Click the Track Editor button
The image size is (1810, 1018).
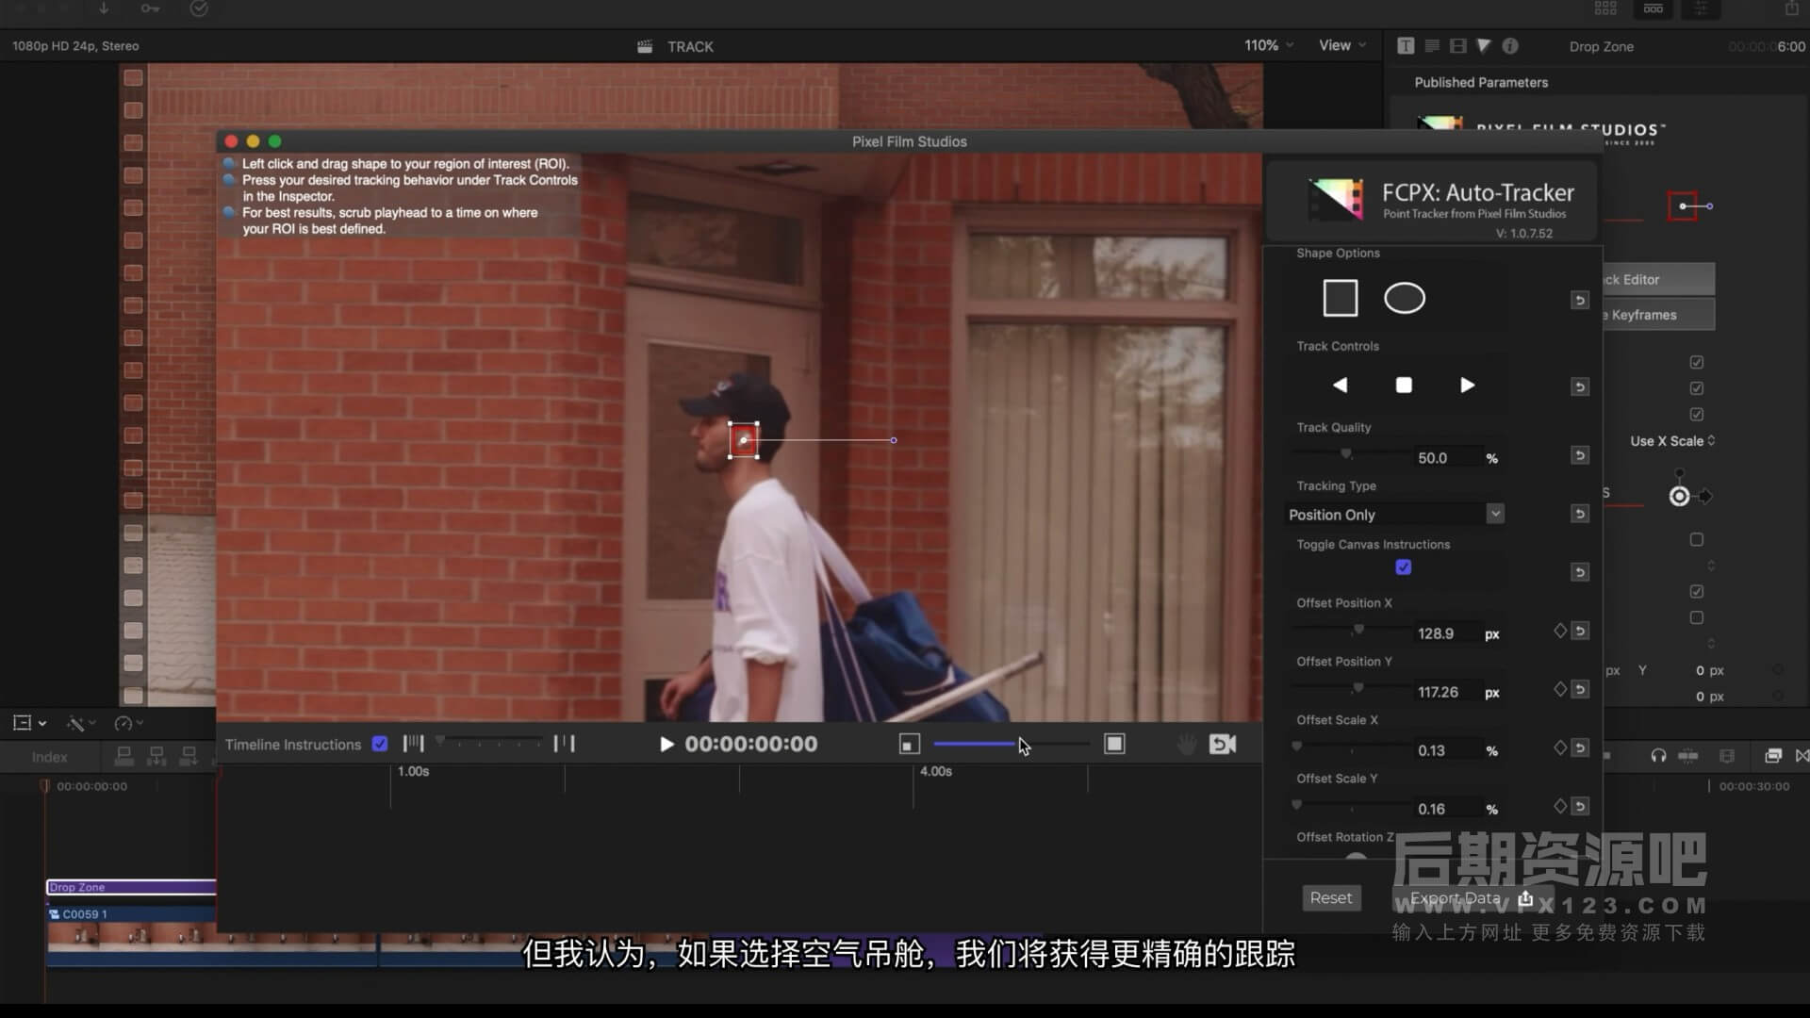pos(1659,279)
